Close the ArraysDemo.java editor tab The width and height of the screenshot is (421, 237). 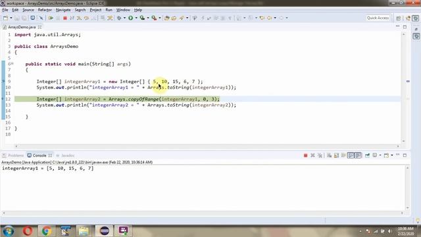pyautogui.click(x=39, y=27)
